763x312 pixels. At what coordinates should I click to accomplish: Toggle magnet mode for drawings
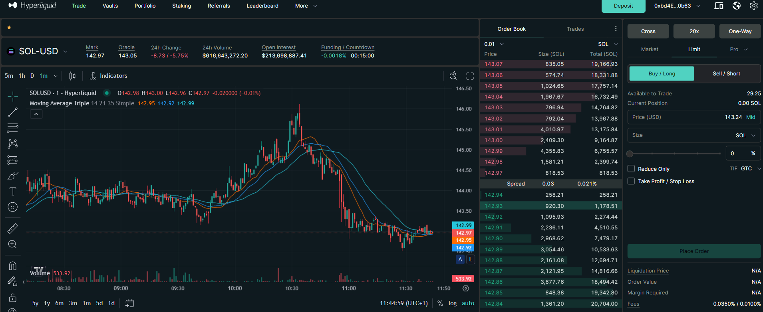tap(13, 266)
